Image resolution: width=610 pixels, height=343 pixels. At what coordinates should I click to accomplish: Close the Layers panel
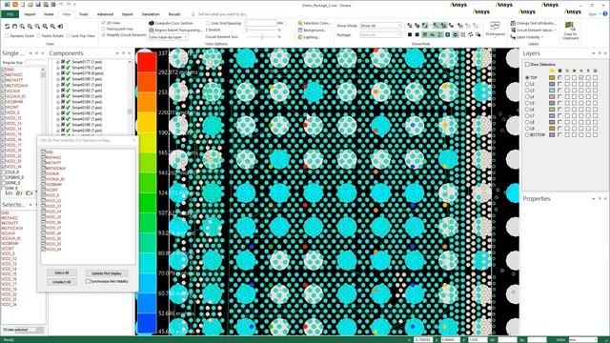pos(605,53)
